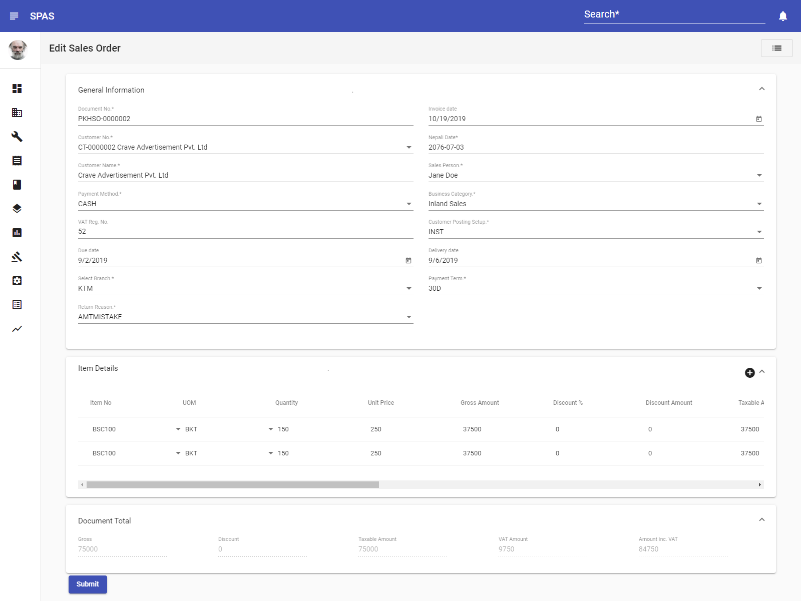This screenshot has width=801, height=601.
Task: Click the trending line chart sidebar icon
Action: (17, 329)
